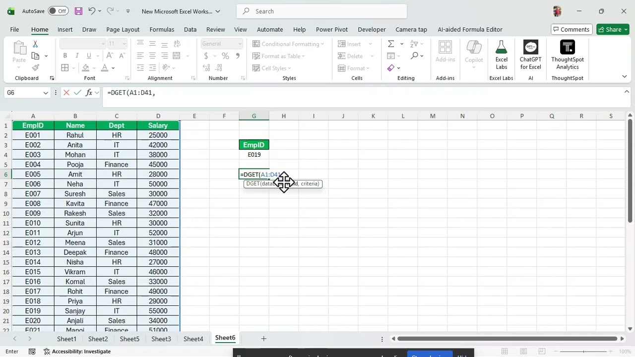
Task: Open the File menu
Action: point(14,29)
